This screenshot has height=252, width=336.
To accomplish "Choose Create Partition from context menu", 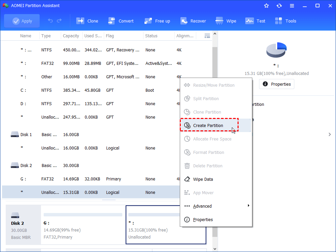I will tap(216, 125).
